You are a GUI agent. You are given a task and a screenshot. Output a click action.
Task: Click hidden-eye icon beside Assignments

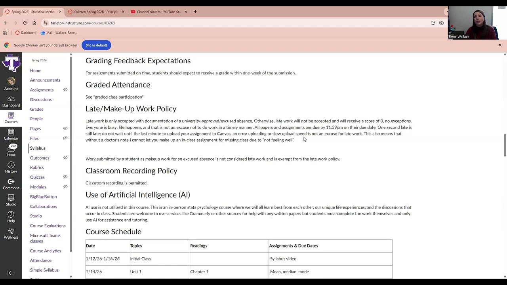click(65, 89)
